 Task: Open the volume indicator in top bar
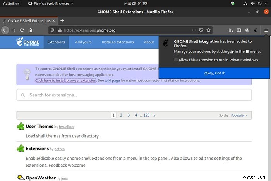[x=252, y=3]
